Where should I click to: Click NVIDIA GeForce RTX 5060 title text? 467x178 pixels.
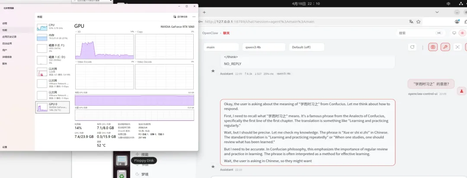click(178, 26)
